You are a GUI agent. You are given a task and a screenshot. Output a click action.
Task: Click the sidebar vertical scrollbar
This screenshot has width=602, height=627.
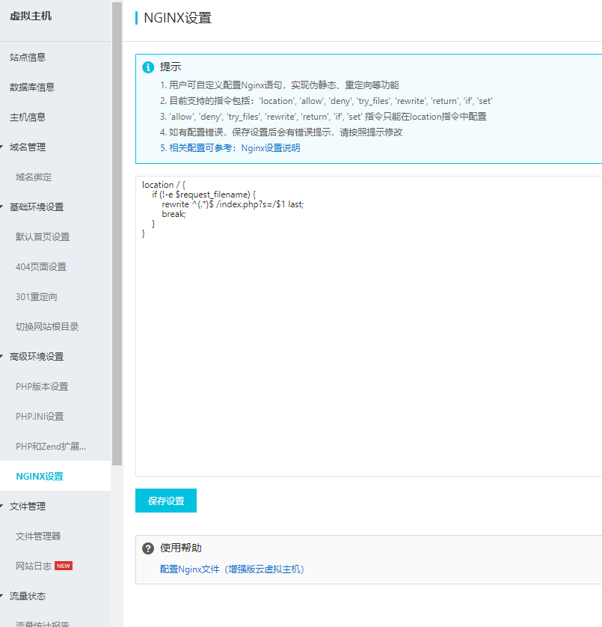[x=117, y=234]
